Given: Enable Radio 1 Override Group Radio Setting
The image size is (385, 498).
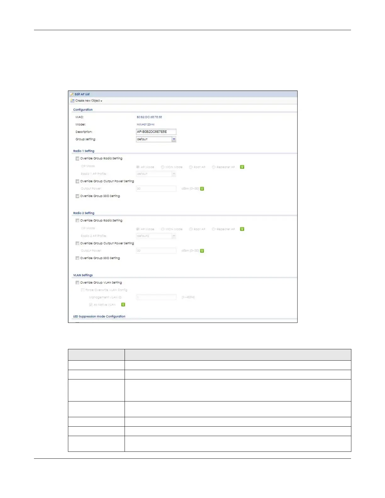Looking at the screenshot, I should [77, 158].
